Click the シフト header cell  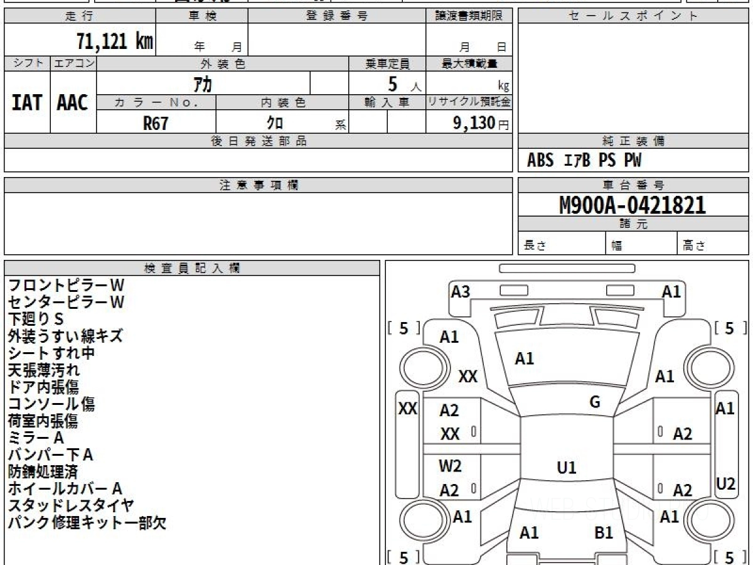(27, 63)
